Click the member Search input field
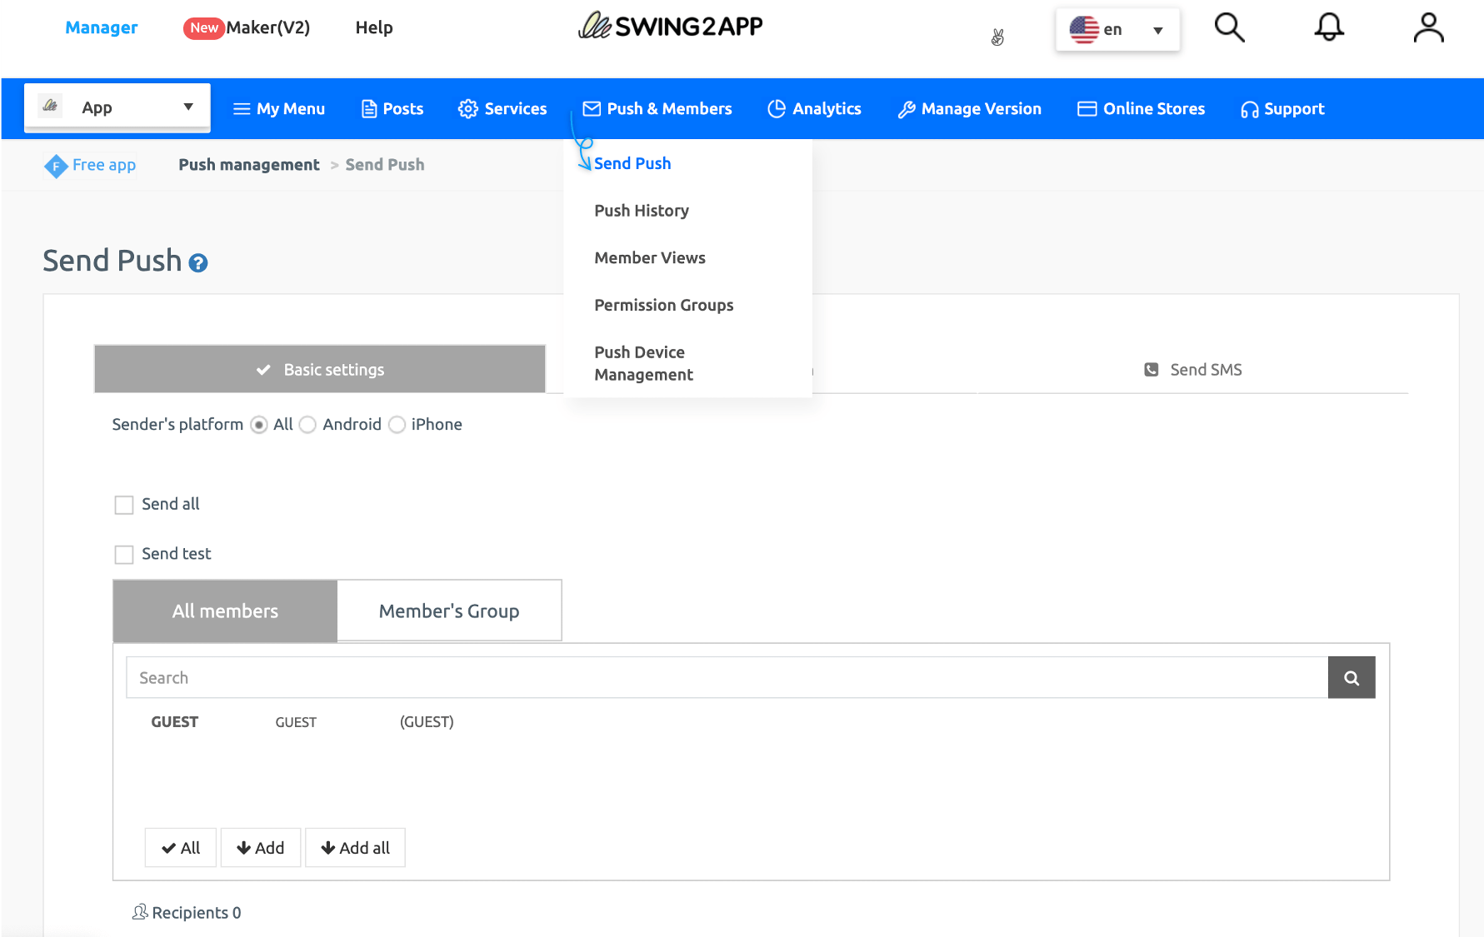Screen dimensions: 1484x937 click(726, 678)
